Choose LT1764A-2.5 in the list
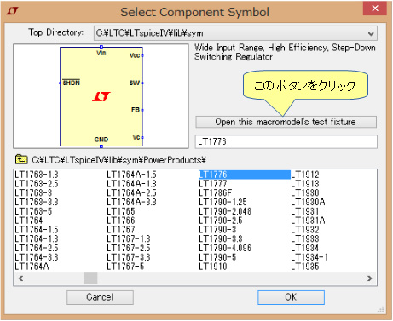Image resolution: width=393 pixels, height=321 pixels. coord(131,193)
